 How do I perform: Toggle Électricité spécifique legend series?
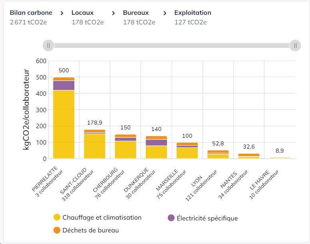coord(203,218)
